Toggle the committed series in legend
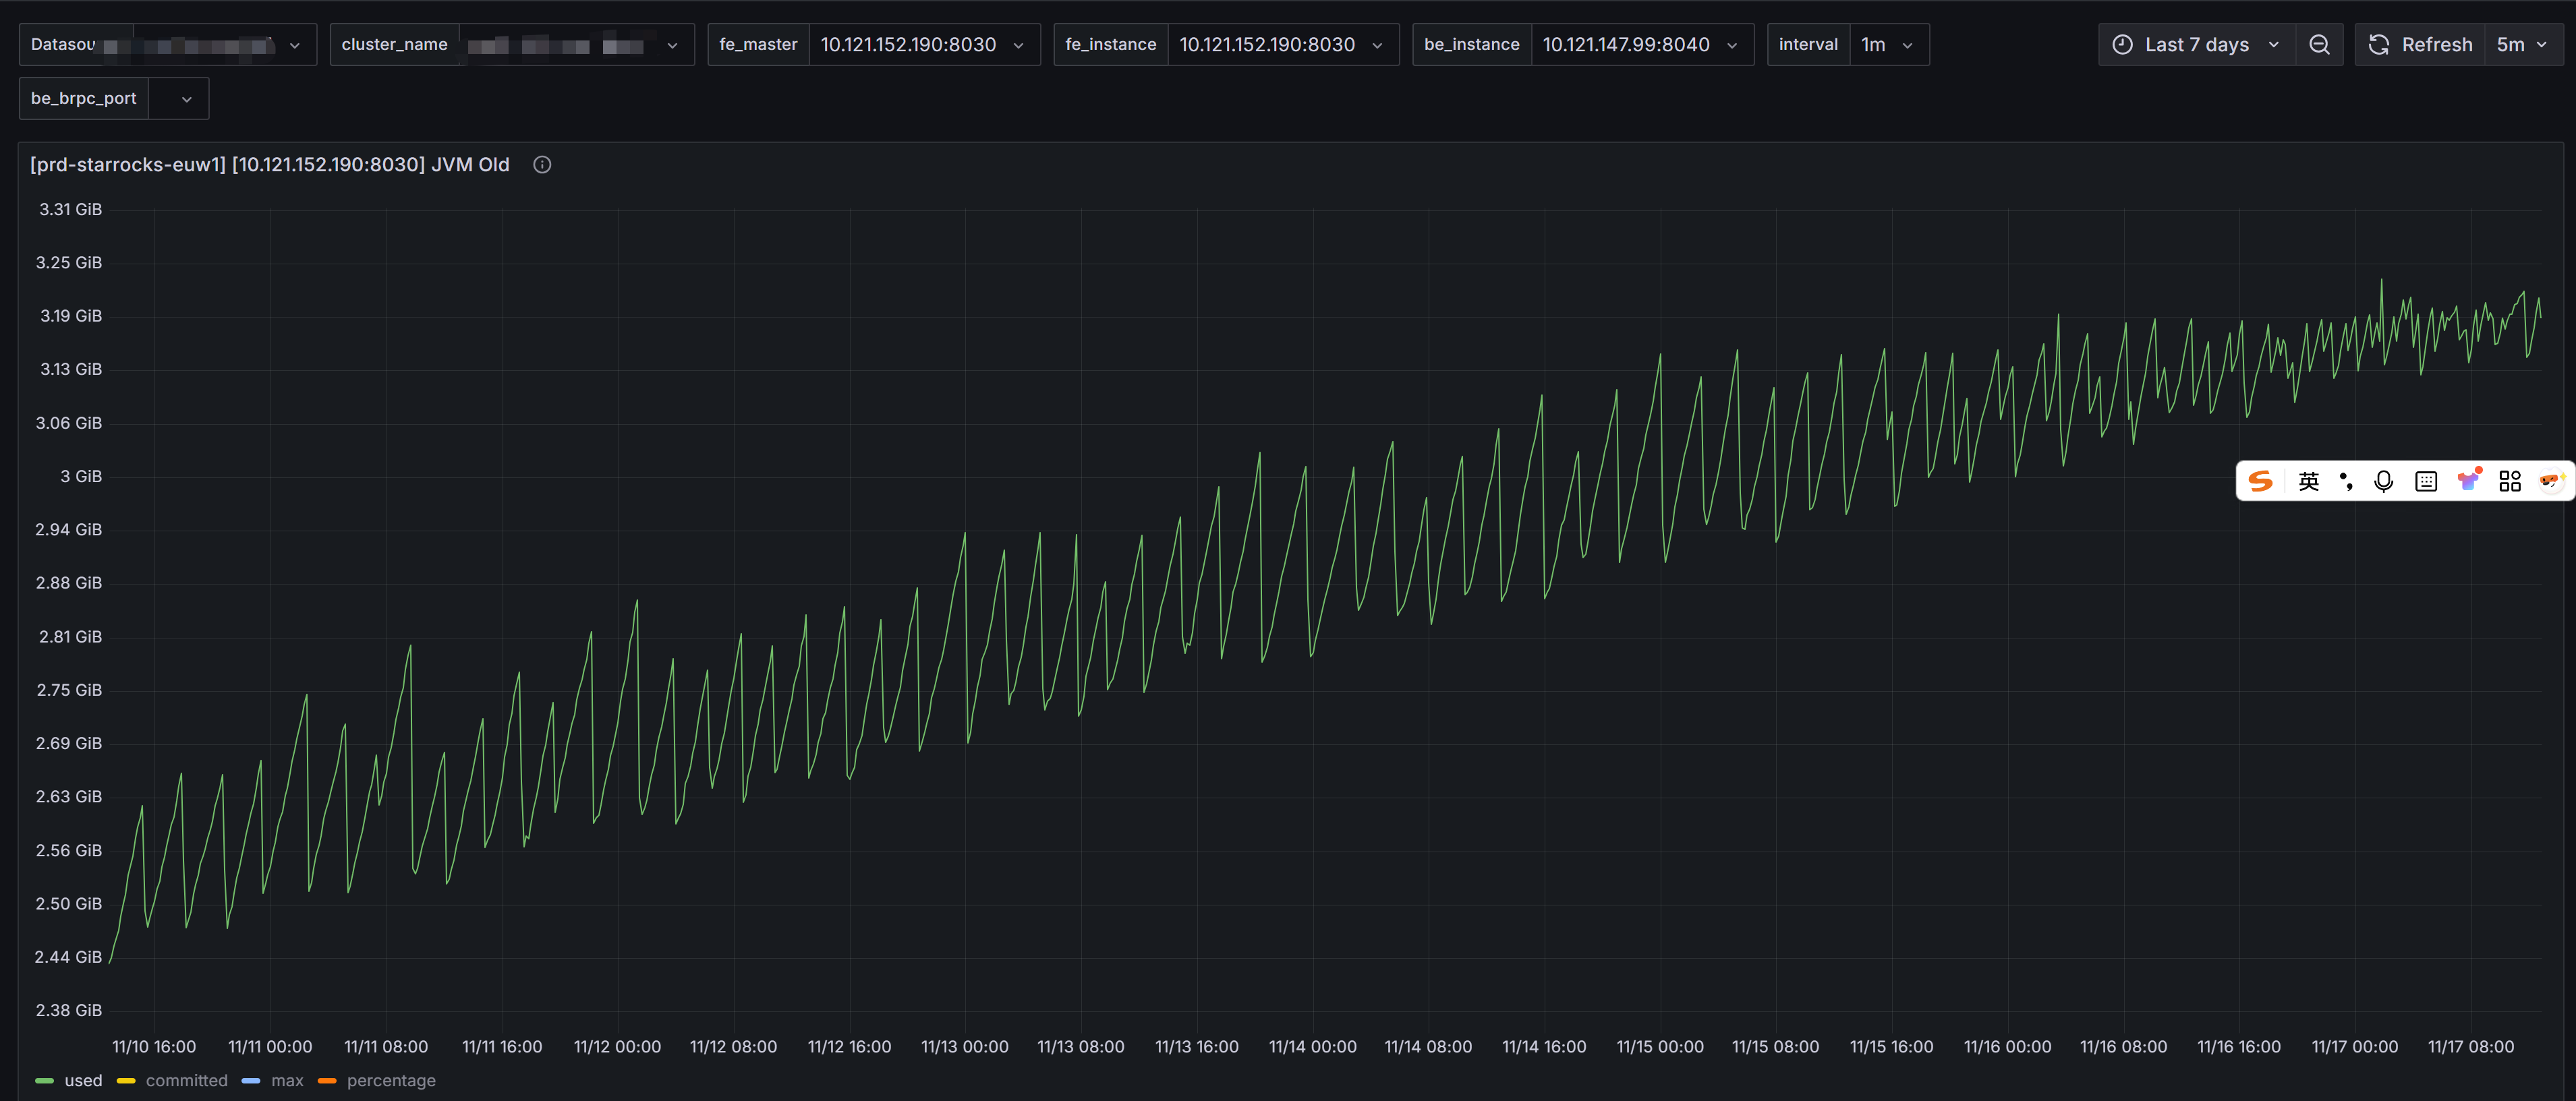 (186, 1081)
